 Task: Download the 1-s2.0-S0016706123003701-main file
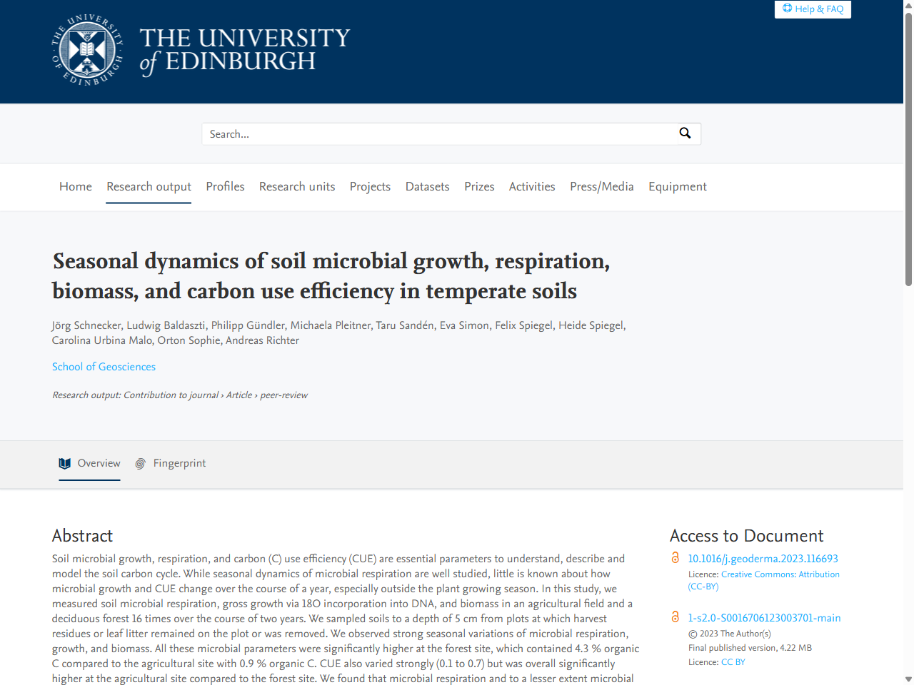click(764, 618)
